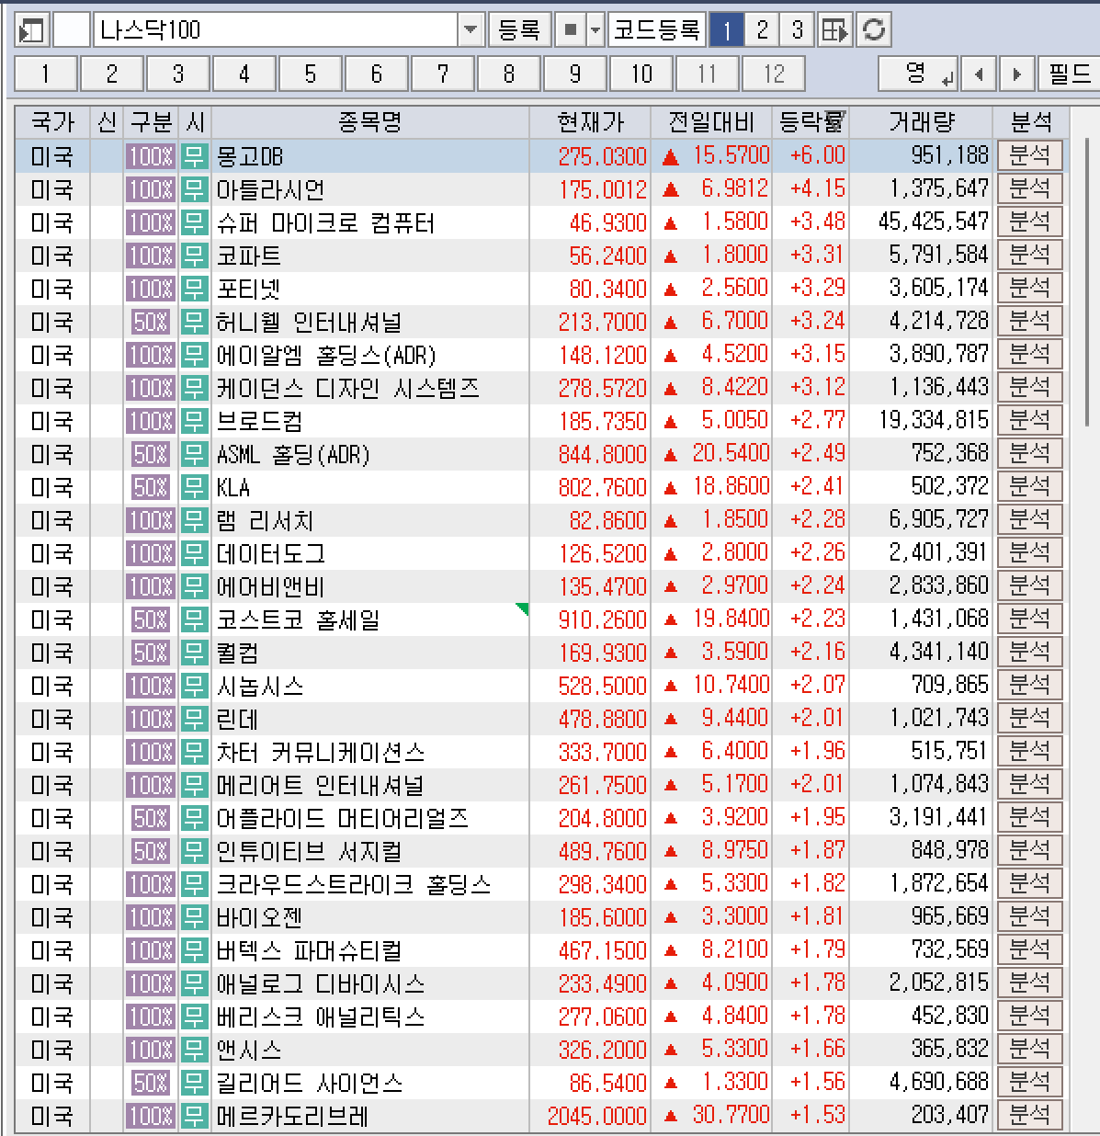Switch to group tab 1
The height and width of the screenshot is (1136, 1100).
tap(45, 74)
